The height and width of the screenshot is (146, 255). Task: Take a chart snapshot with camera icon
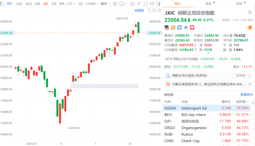132,4
